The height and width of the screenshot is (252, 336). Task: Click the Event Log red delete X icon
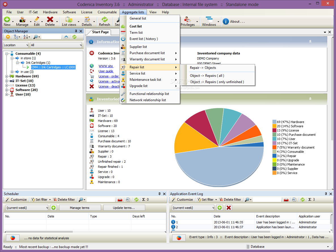[x=229, y=207]
